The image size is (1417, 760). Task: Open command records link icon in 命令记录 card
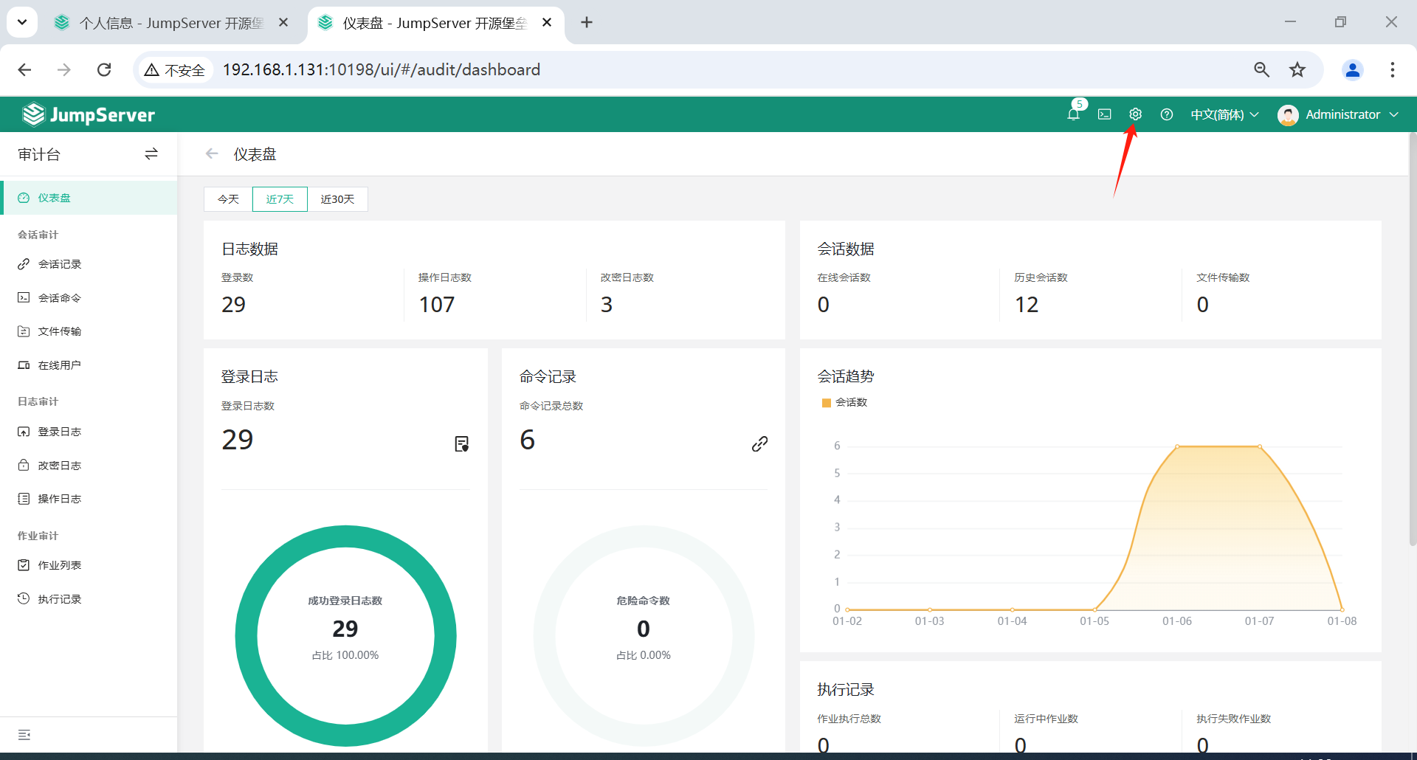(x=759, y=443)
